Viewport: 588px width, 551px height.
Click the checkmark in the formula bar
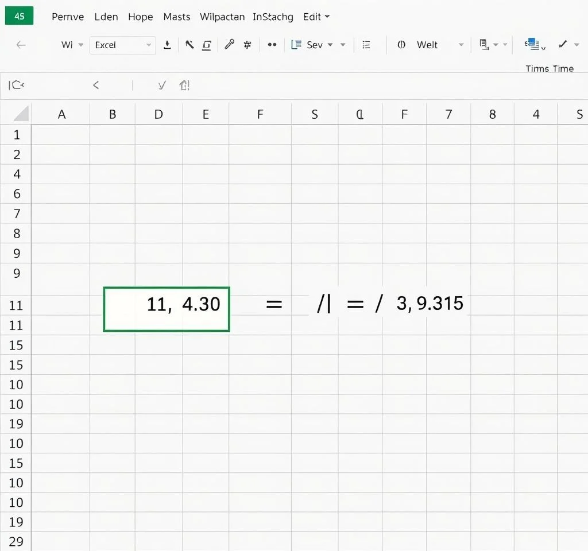[162, 86]
